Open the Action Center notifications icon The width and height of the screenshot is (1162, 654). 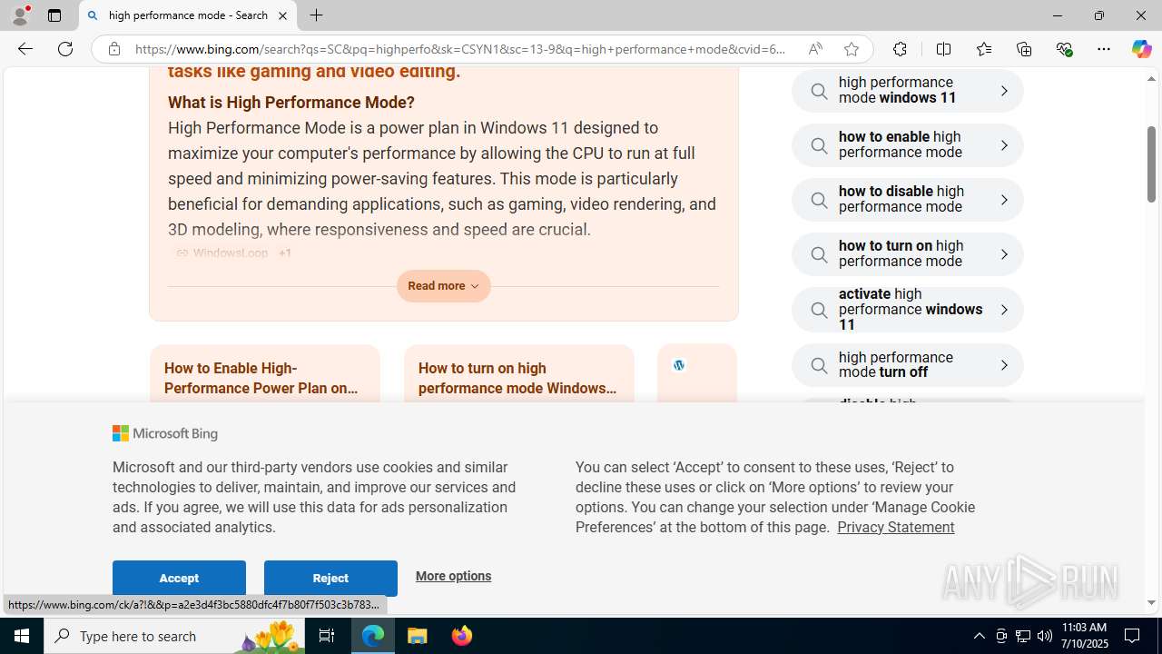1133,636
